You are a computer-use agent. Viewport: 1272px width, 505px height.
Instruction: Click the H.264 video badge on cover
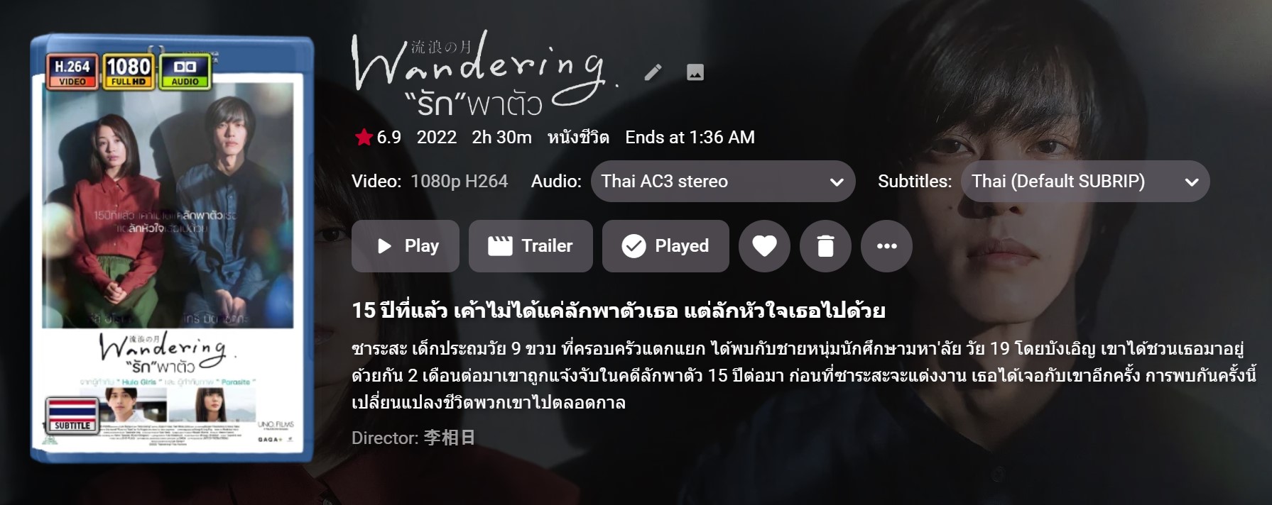(x=72, y=72)
